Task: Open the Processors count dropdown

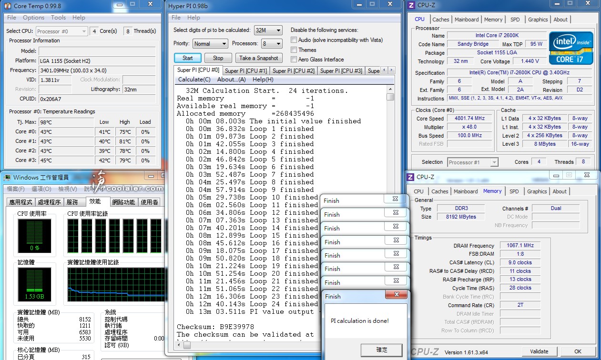Action: click(x=272, y=43)
